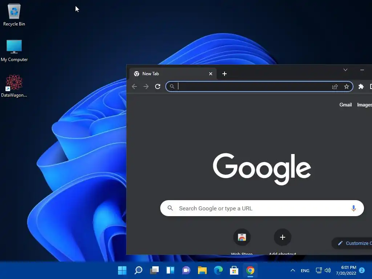Select the New Tab tab
This screenshot has height=279, width=372.
click(173, 74)
